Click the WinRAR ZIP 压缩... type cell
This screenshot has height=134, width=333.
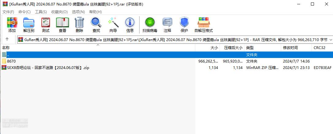coord(262,68)
